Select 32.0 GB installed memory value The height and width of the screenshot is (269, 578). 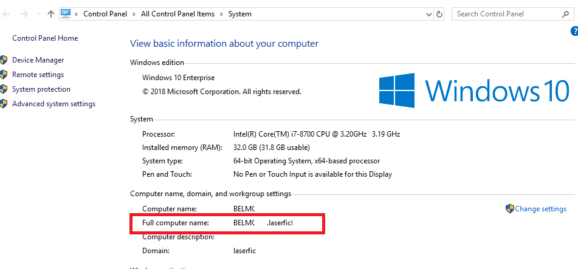272,148
